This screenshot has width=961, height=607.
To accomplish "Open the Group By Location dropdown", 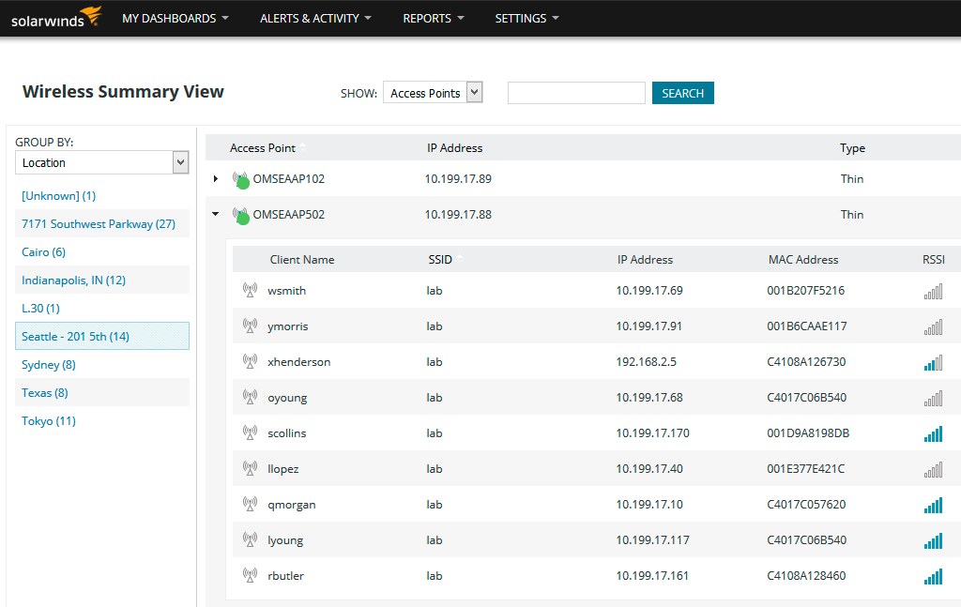I will point(101,162).
